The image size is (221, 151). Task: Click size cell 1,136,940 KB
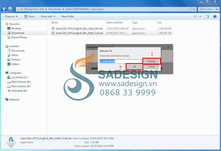[164, 28]
